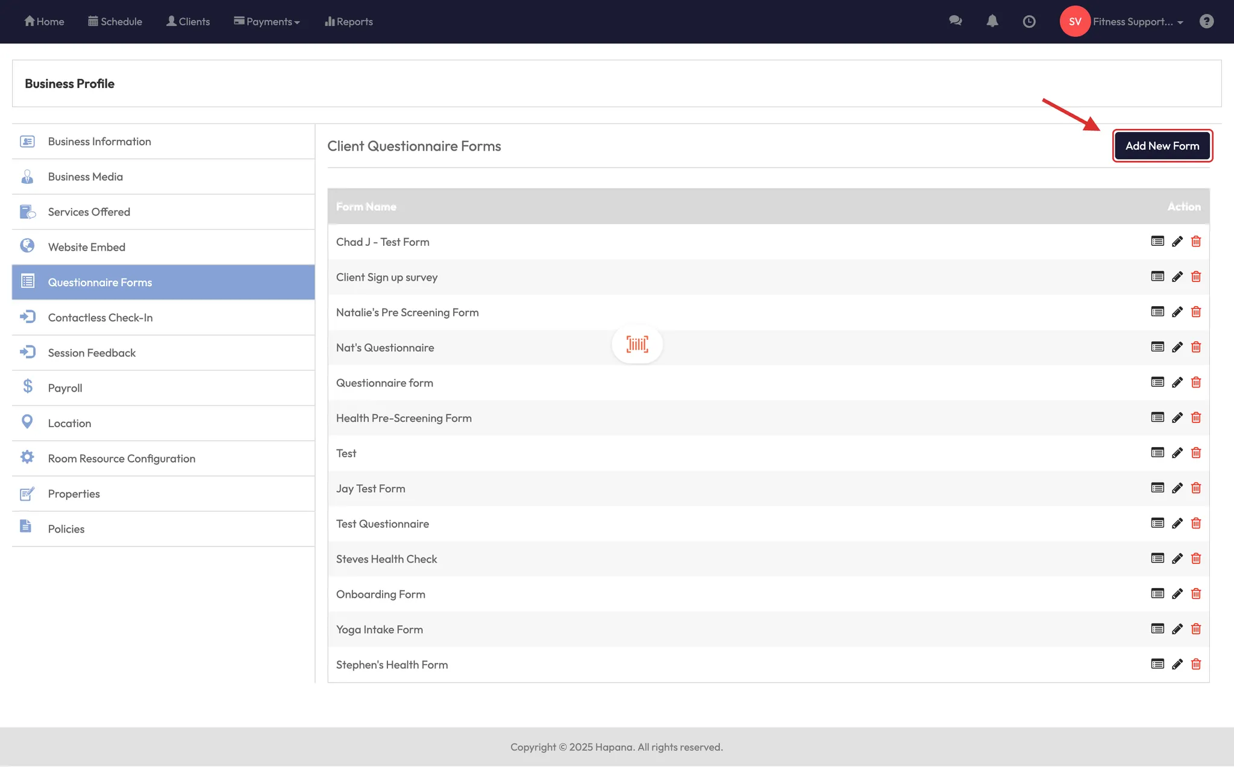This screenshot has height=767, width=1234.
Task: Open the notifications bell icon
Action: (992, 22)
